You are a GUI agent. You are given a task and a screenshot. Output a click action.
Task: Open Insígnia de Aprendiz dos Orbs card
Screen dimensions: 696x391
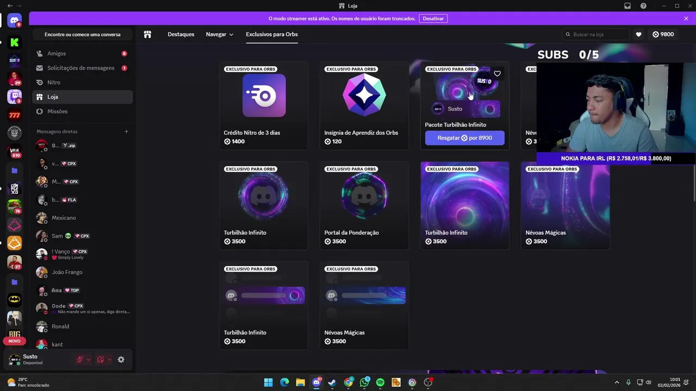point(364,105)
